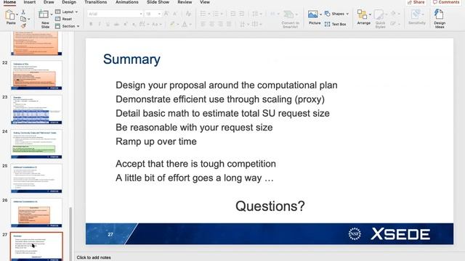
Task: Increase font size
Action: click(x=166, y=14)
